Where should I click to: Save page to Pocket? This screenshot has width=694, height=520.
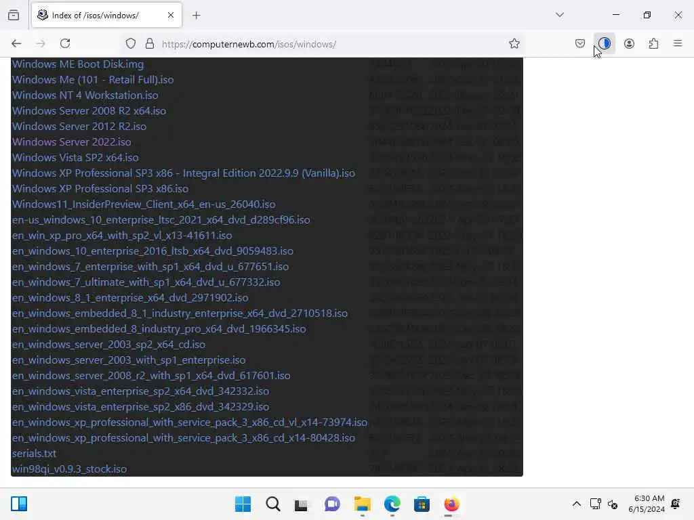580,43
